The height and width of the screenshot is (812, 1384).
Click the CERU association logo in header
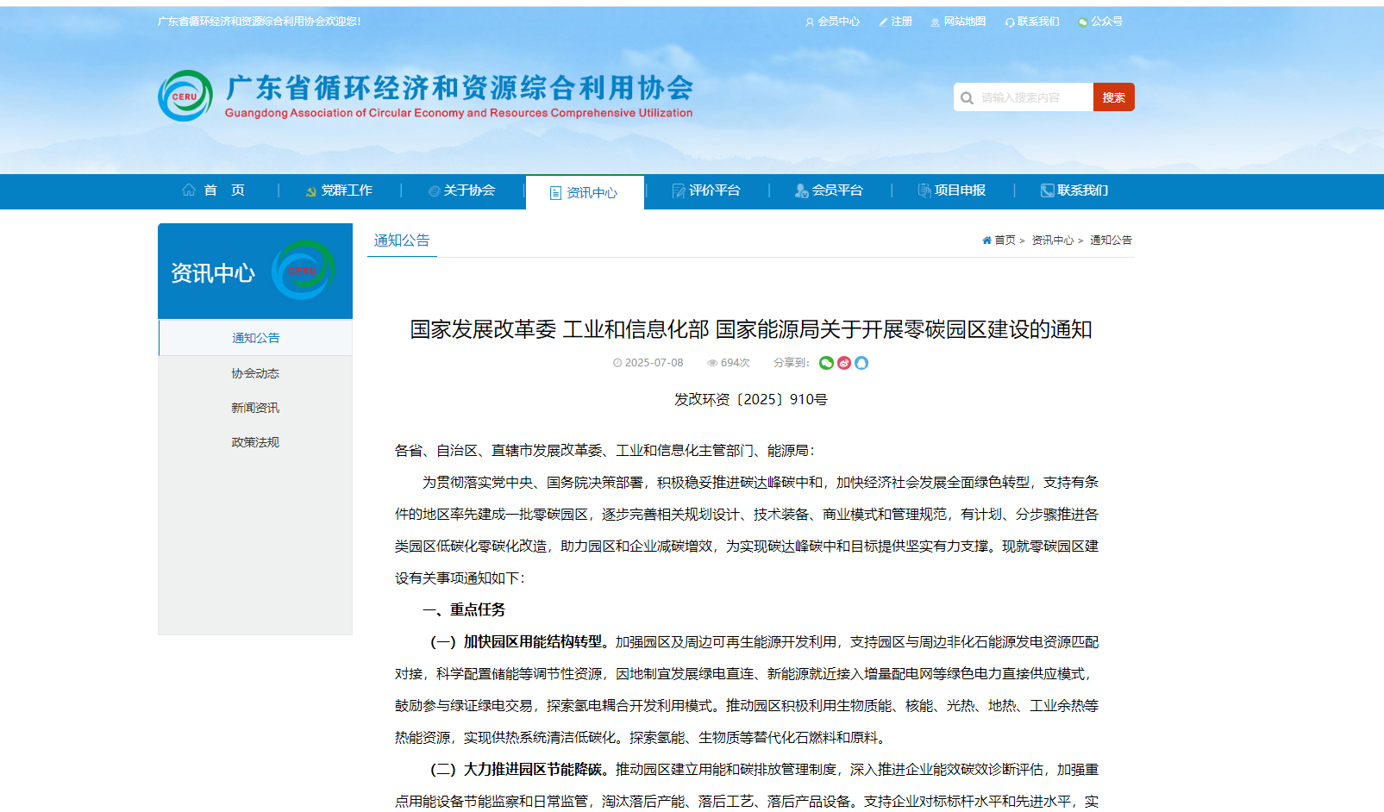185,96
